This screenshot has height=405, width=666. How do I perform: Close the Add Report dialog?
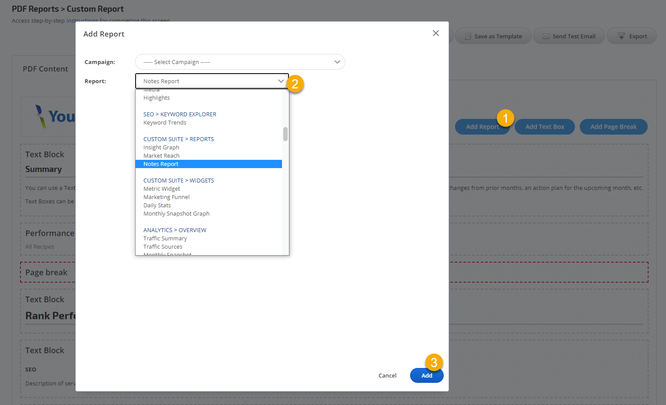[435, 34]
